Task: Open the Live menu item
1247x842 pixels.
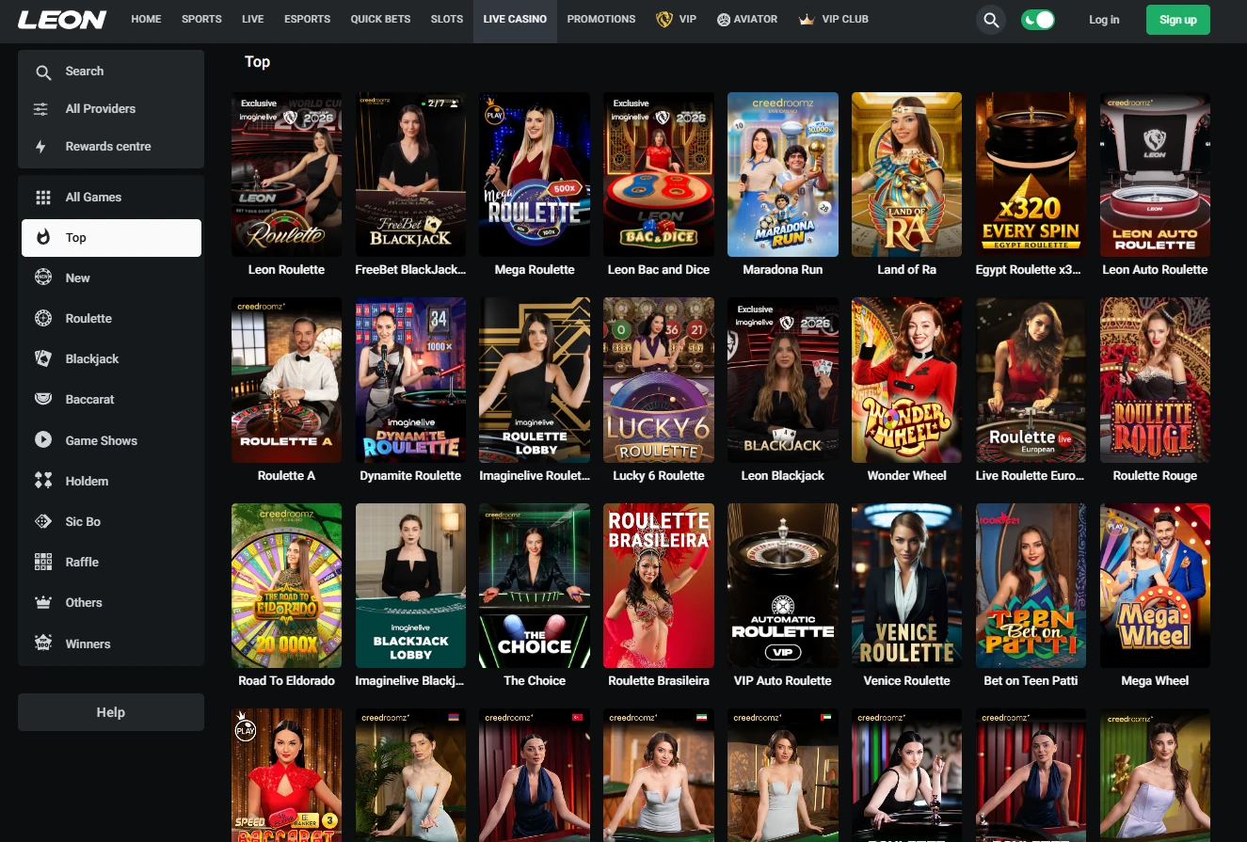Action: click(252, 19)
